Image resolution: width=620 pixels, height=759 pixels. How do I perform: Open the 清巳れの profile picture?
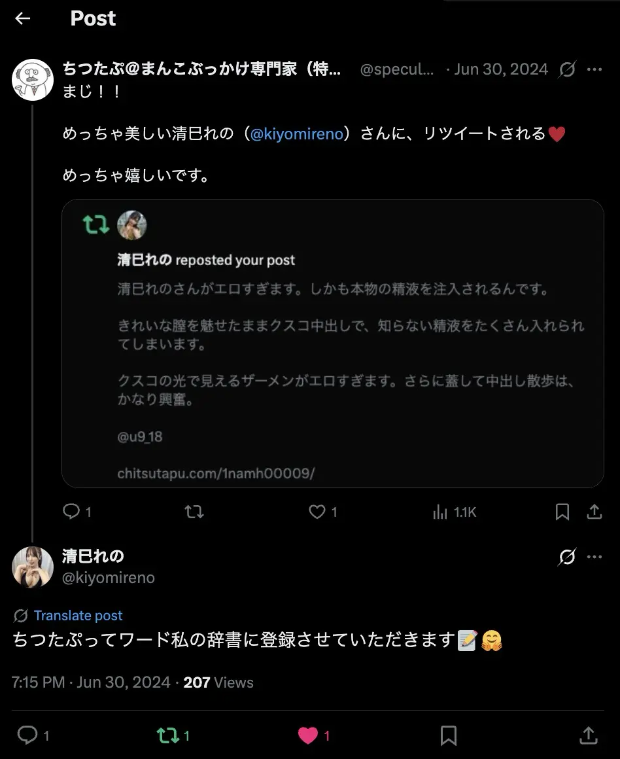pyautogui.click(x=33, y=567)
